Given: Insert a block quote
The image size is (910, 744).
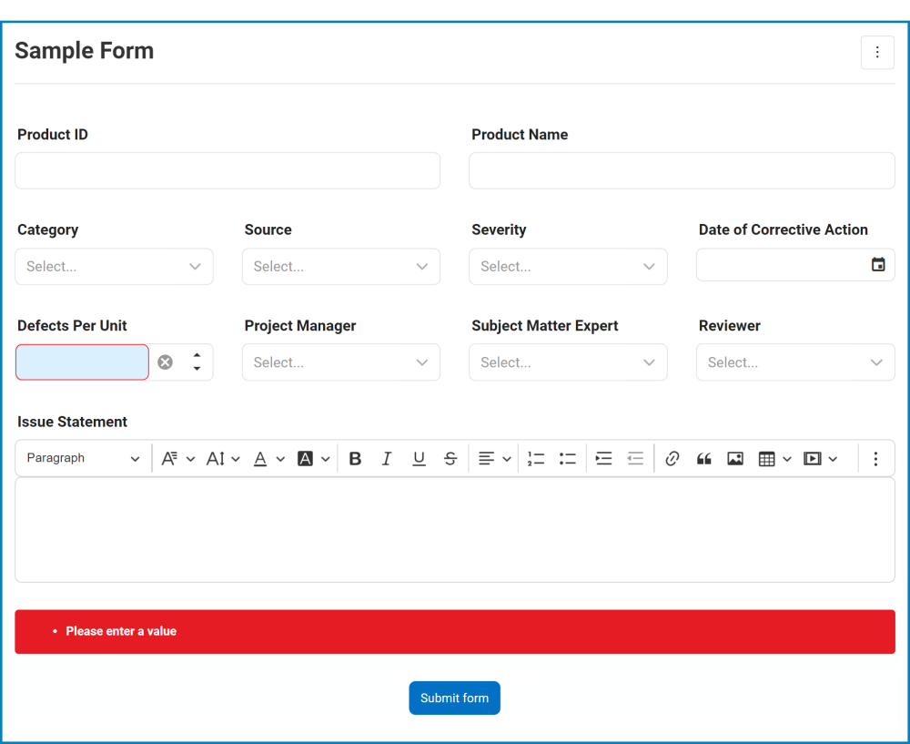Looking at the screenshot, I should 703,459.
